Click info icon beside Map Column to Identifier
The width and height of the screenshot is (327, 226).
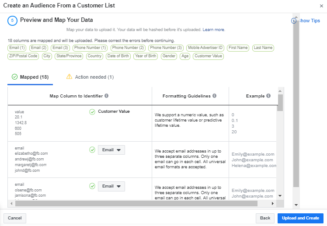click(x=107, y=96)
